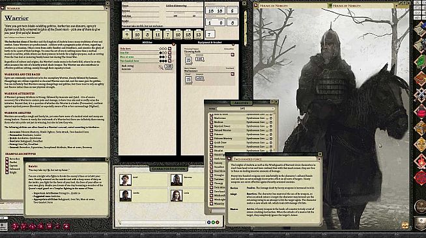Select the Natural Warrior entry in Abilities list
This screenshot has width=426, height=238.
(223, 131)
